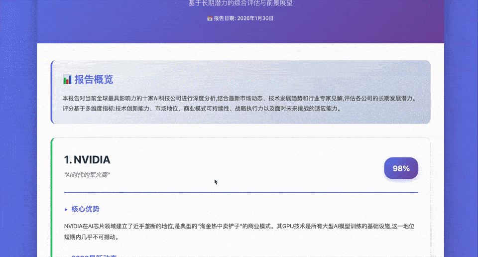
Task: Click the 核心优势 heading text
Action: (85, 209)
